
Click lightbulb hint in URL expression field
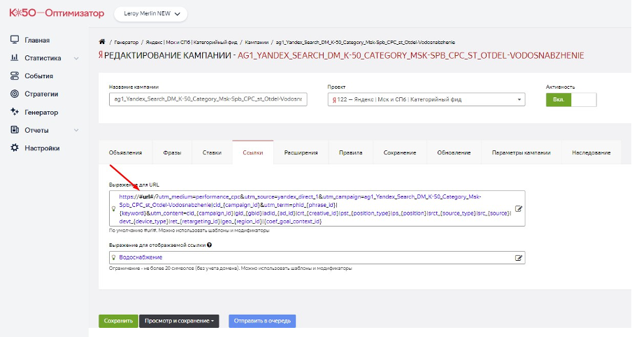(x=114, y=209)
